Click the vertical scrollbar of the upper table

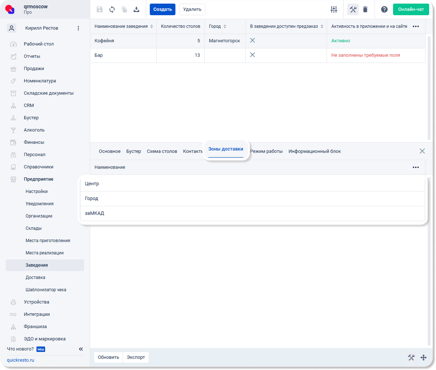429,87
